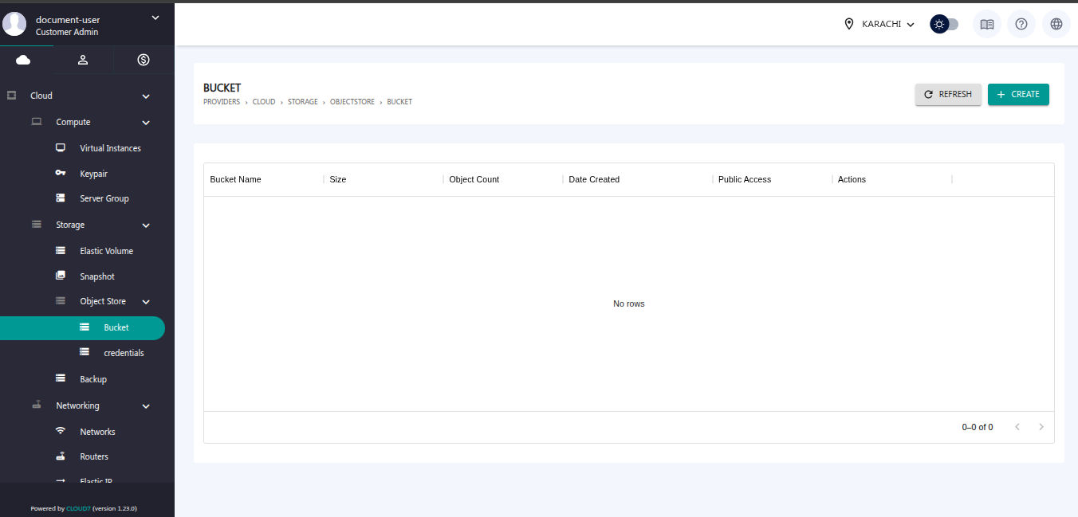Collapse the Networking section
1078x517 pixels.
pyautogui.click(x=146, y=406)
